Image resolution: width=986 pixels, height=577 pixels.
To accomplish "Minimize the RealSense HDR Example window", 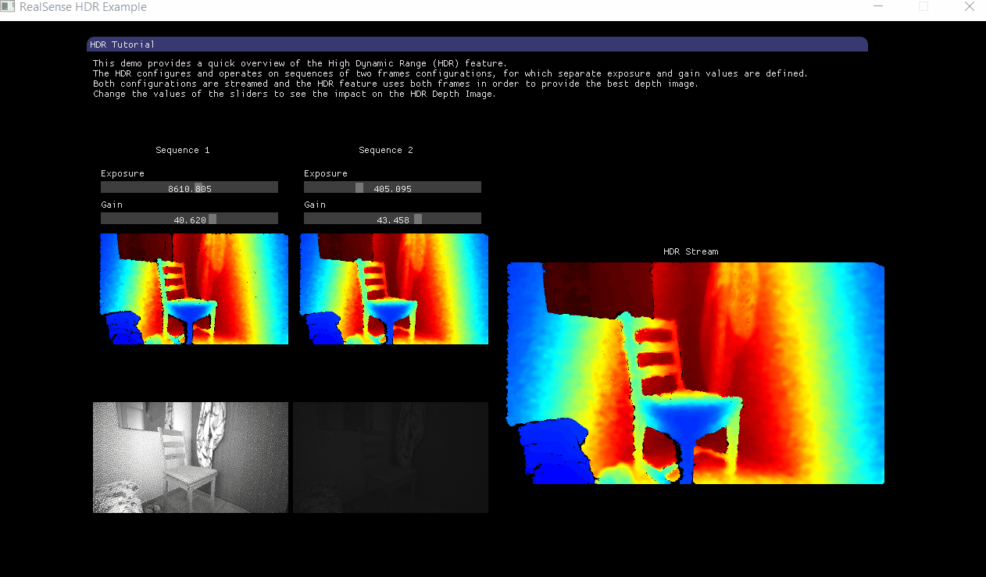I will click(x=878, y=6).
